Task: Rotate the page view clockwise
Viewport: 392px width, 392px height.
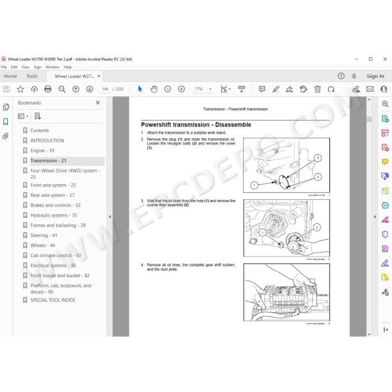Action: (332, 89)
